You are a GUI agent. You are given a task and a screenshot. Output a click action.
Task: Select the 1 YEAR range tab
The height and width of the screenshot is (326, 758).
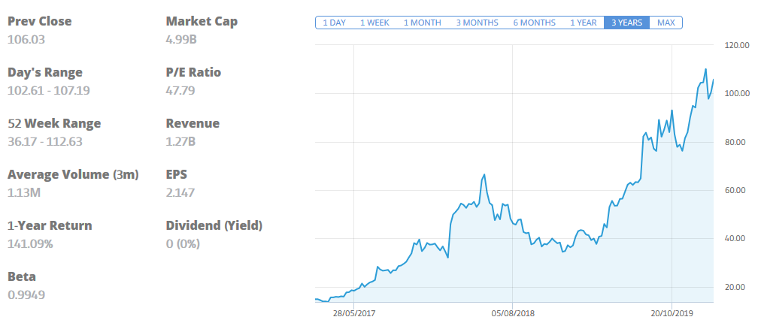coord(583,23)
